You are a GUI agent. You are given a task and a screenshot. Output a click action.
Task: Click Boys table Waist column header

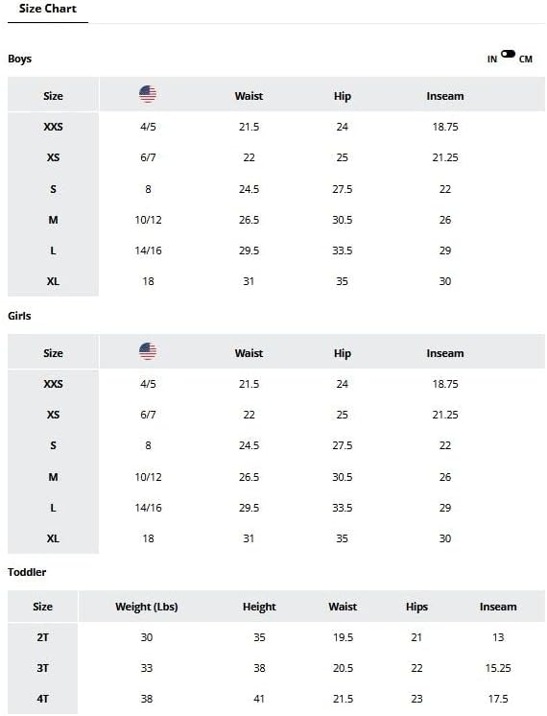coord(249,96)
